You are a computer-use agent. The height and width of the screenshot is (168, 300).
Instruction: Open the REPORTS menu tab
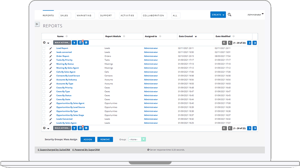pyautogui.click(x=48, y=15)
